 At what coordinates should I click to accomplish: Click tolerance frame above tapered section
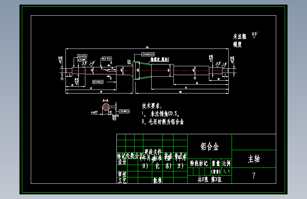click(x=148, y=54)
